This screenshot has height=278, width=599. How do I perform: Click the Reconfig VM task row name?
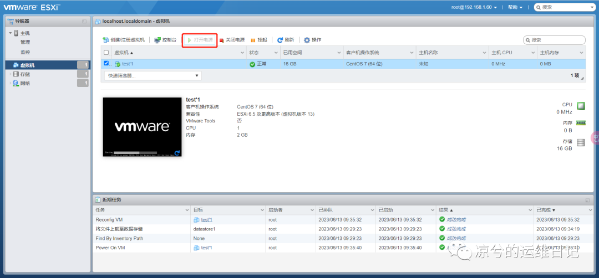click(110, 220)
